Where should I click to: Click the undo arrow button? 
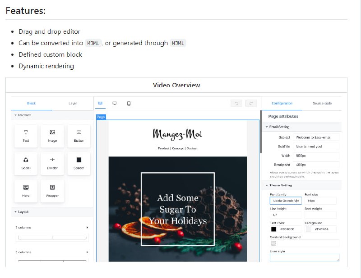[236, 103]
